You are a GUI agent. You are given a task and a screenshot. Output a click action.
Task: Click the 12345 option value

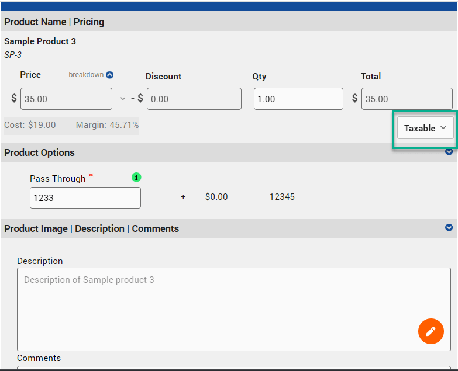coord(282,197)
